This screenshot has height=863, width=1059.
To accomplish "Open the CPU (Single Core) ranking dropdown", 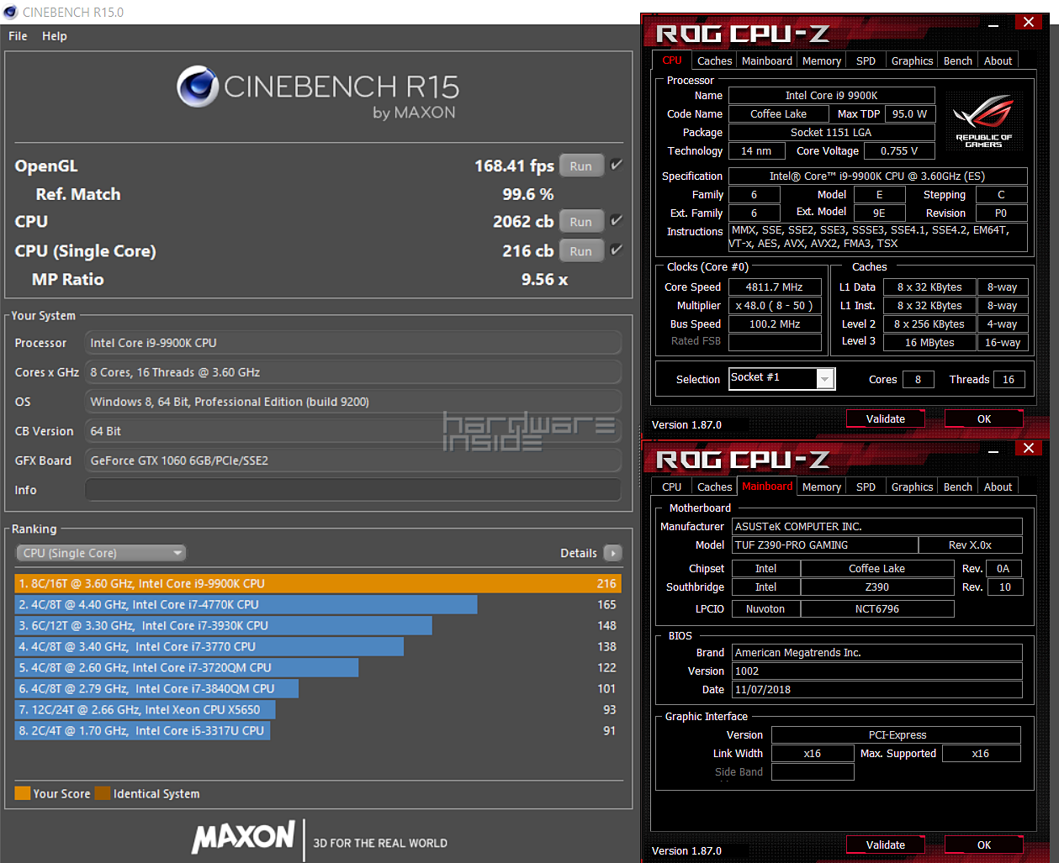I will 100,553.
